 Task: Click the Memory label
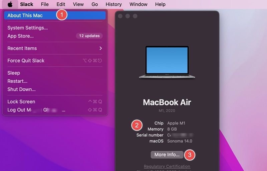[156, 129]
